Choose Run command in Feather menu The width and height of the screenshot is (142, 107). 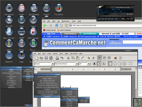[x=11, y=84]
